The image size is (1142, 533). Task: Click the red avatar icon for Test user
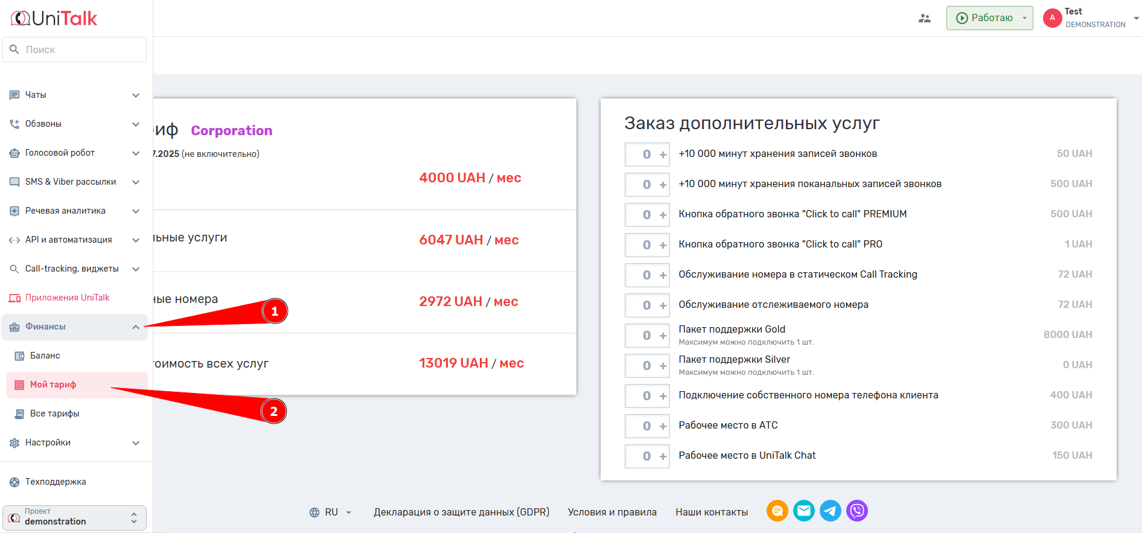coord(1052,18)
